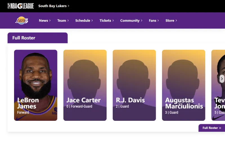Expand the South Bay Lakers team switcher
Screen dimensions: 225x148
pyautogui.click(x=54, y=6)
